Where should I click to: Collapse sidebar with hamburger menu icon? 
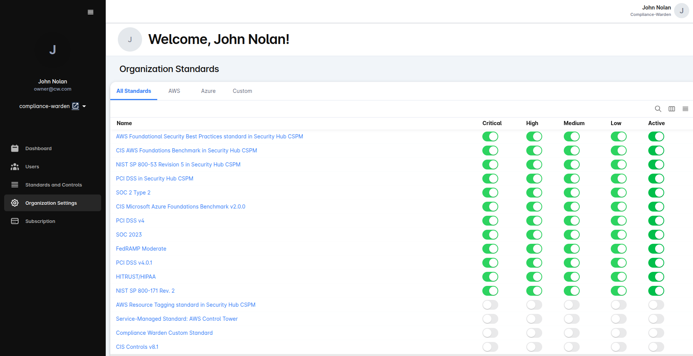(x=91, y=12)
